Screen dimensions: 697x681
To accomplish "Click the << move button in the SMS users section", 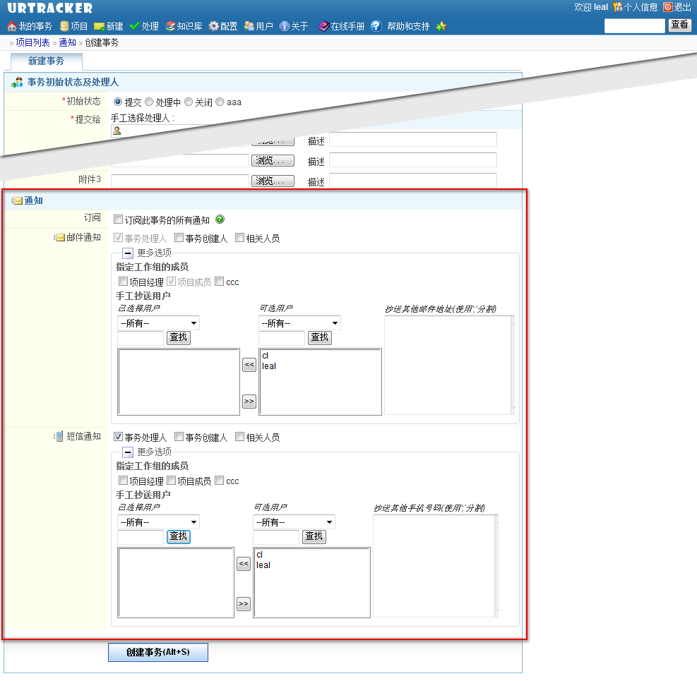I will tap(244, 564).
